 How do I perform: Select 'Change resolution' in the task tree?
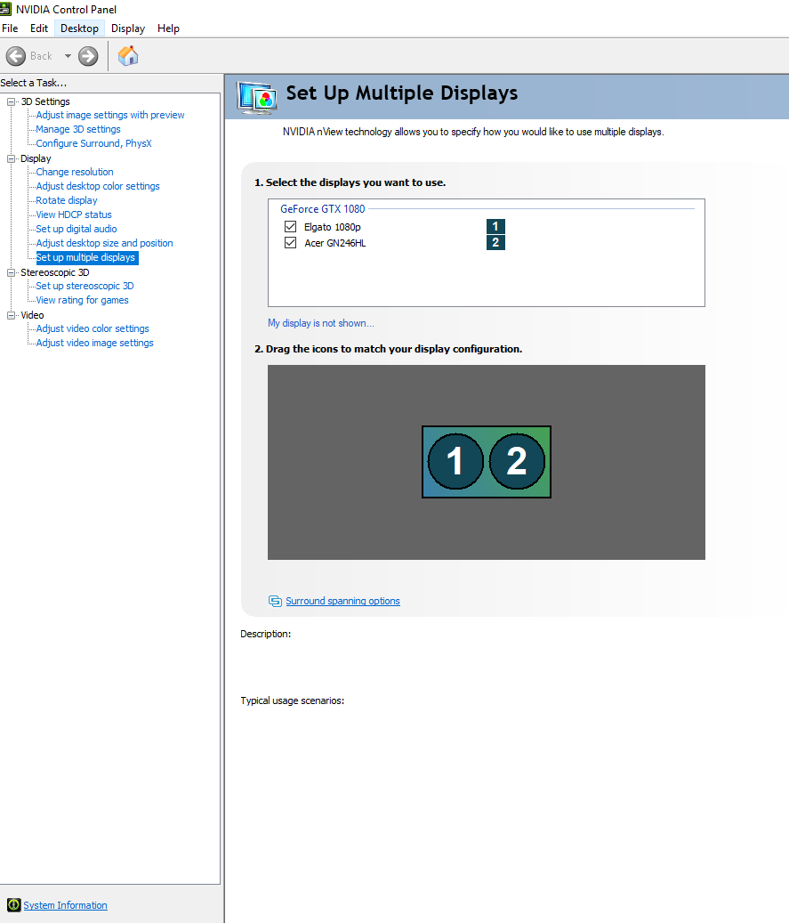point(75,172)
